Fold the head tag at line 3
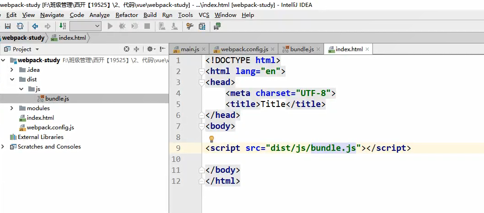Viewport: 484px width, 213px height. click(x=202, y=82)
